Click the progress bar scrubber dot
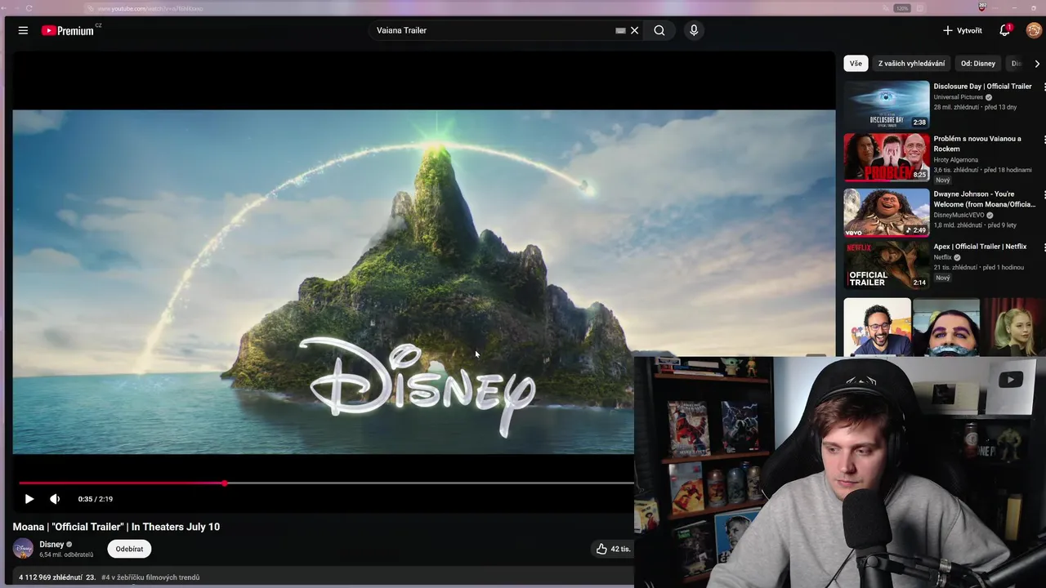The height and width of the screenshot is (588, 1046). point(225,483)
